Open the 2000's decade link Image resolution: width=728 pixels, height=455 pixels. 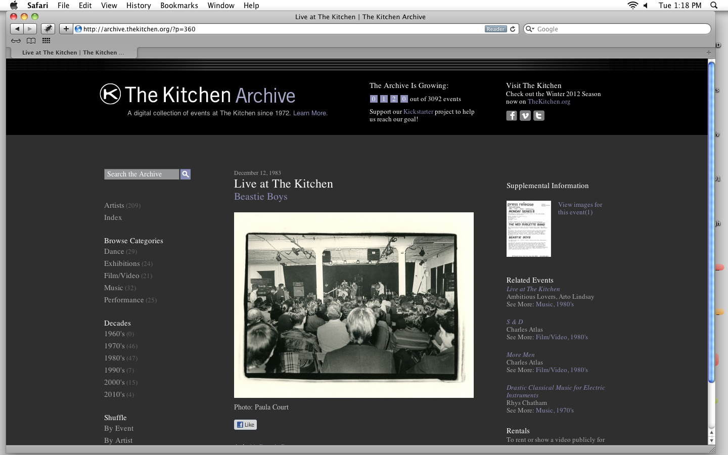pyautogui.click(x=114, y=382)
